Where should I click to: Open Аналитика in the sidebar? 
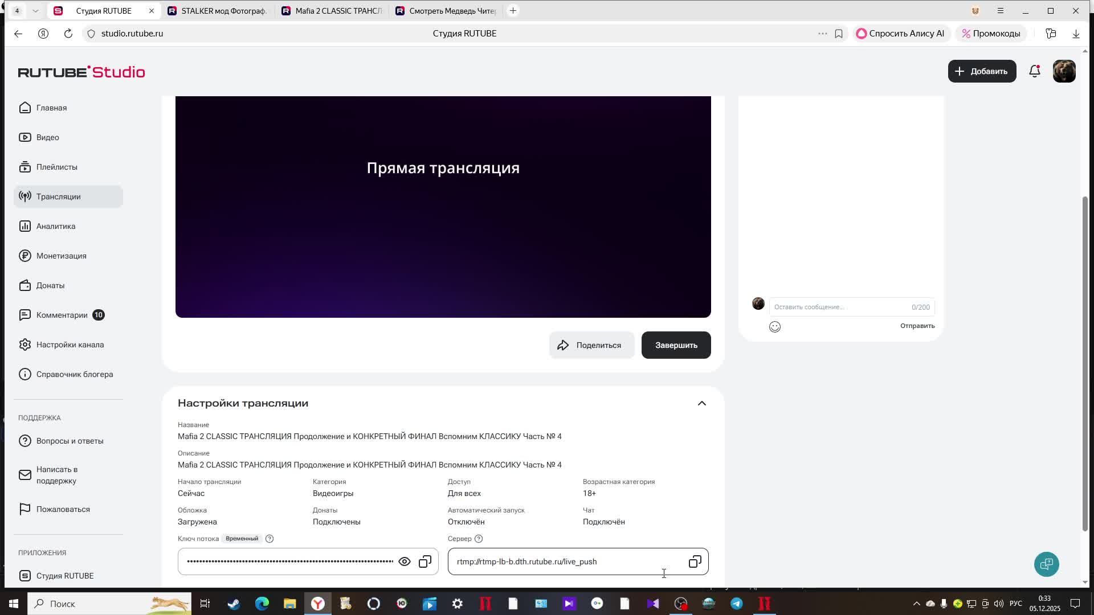pyautogui.click(x=56, y=226)
